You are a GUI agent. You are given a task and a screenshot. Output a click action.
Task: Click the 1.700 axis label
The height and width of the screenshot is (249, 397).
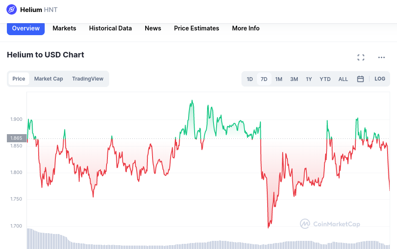click(16, 226)
